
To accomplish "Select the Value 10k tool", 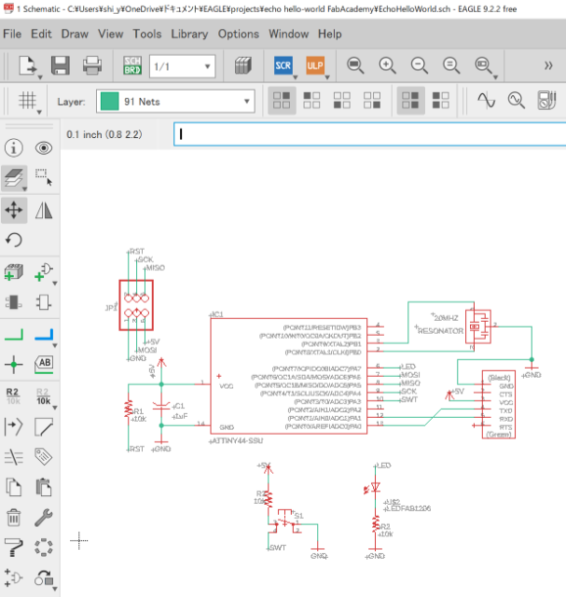I will [43, 396].
